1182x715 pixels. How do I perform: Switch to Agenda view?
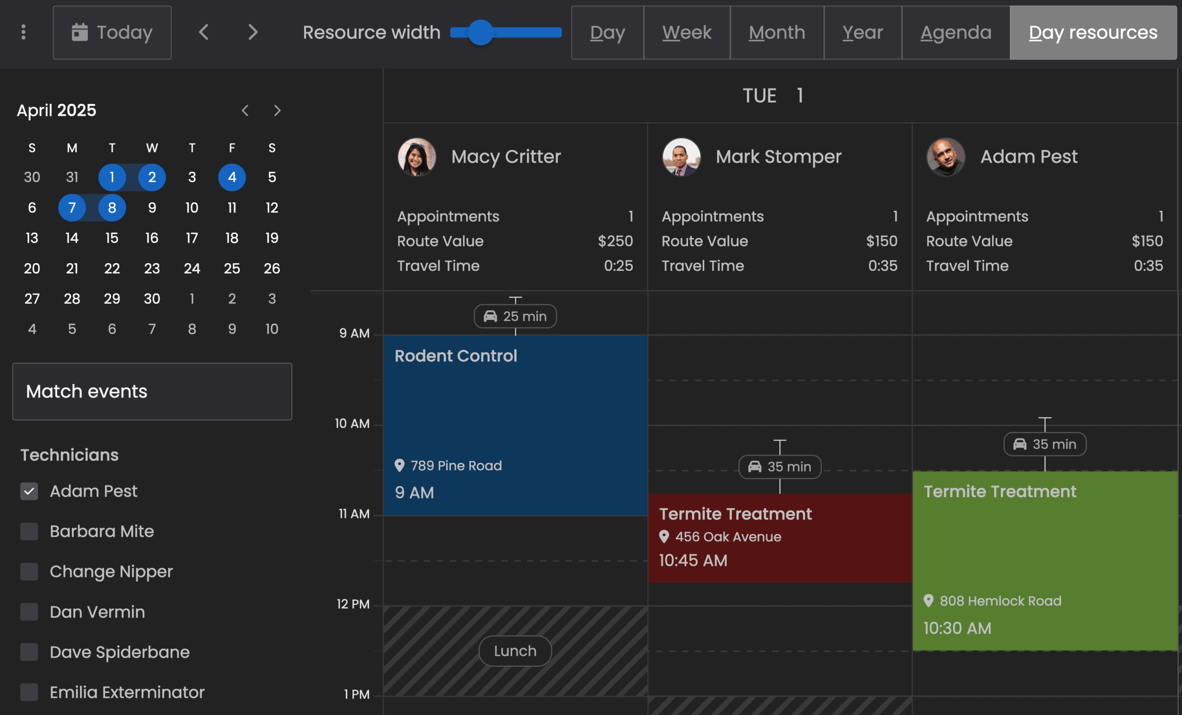coord(956,32)
